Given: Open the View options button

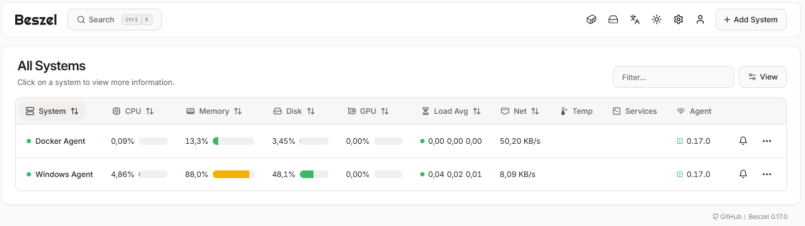Looking at the screenshot, I should click(x=763, y=77).
